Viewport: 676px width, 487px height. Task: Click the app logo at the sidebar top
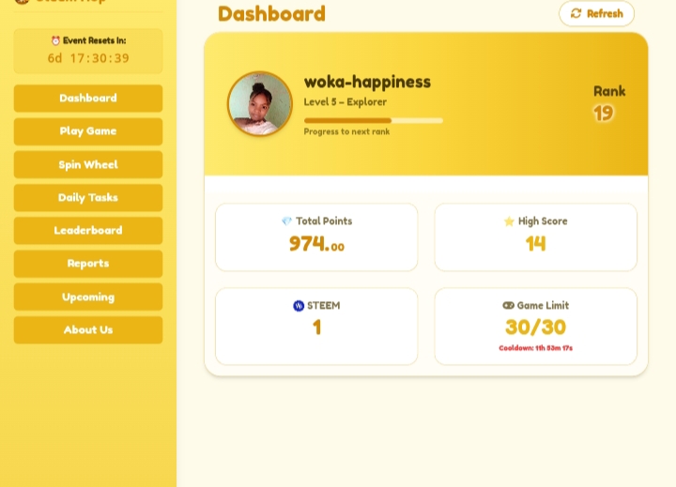[x=22, y=1]
